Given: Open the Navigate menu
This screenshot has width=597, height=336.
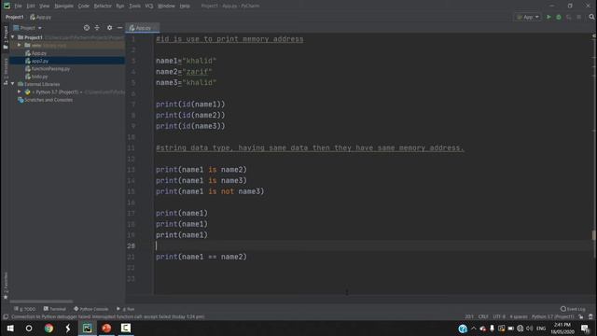Looking at the screenshot, I should coord(63,6).
